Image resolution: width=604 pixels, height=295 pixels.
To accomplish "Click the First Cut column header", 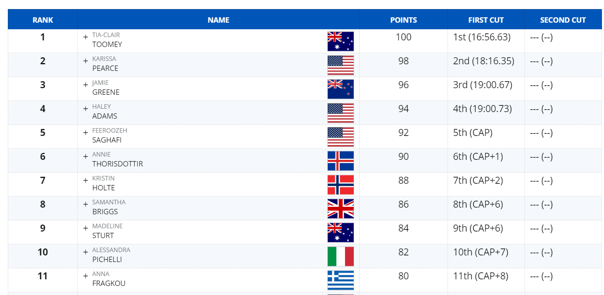I will [x=486, y=20].
